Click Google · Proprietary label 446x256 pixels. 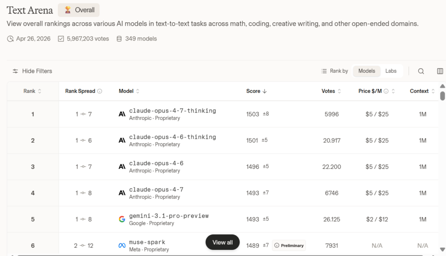point(152,223)
